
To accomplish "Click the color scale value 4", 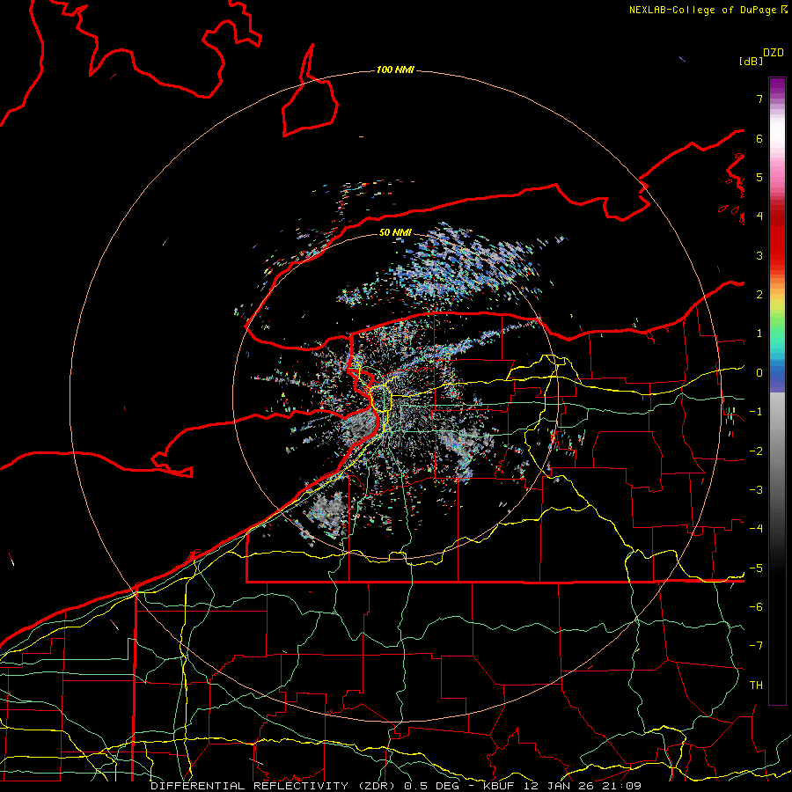I will coord(759,216).
